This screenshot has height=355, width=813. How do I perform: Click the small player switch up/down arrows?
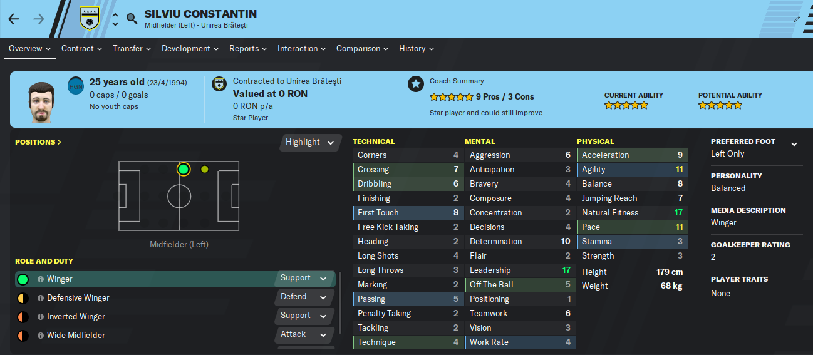click(x=115, y=19)
